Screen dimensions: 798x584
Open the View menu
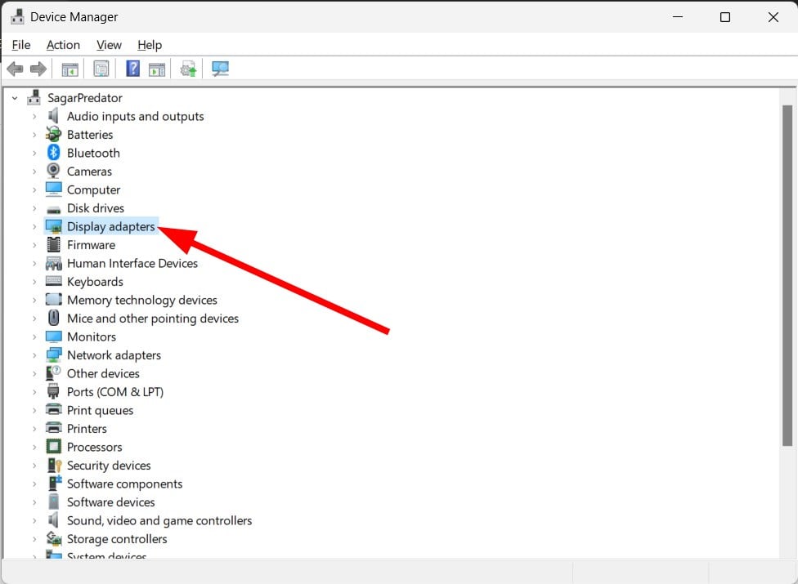(109, 45)
